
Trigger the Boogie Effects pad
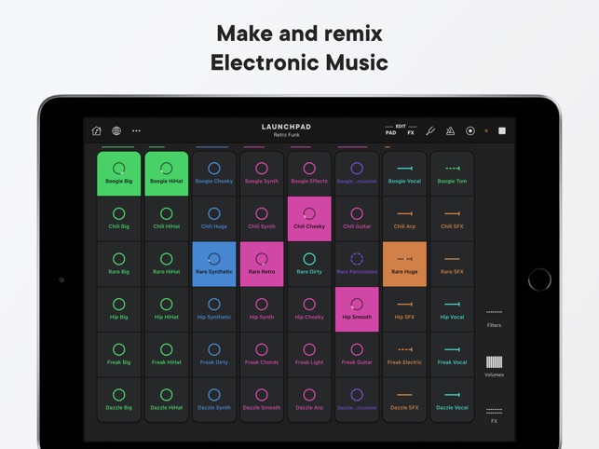click(309, 174)
